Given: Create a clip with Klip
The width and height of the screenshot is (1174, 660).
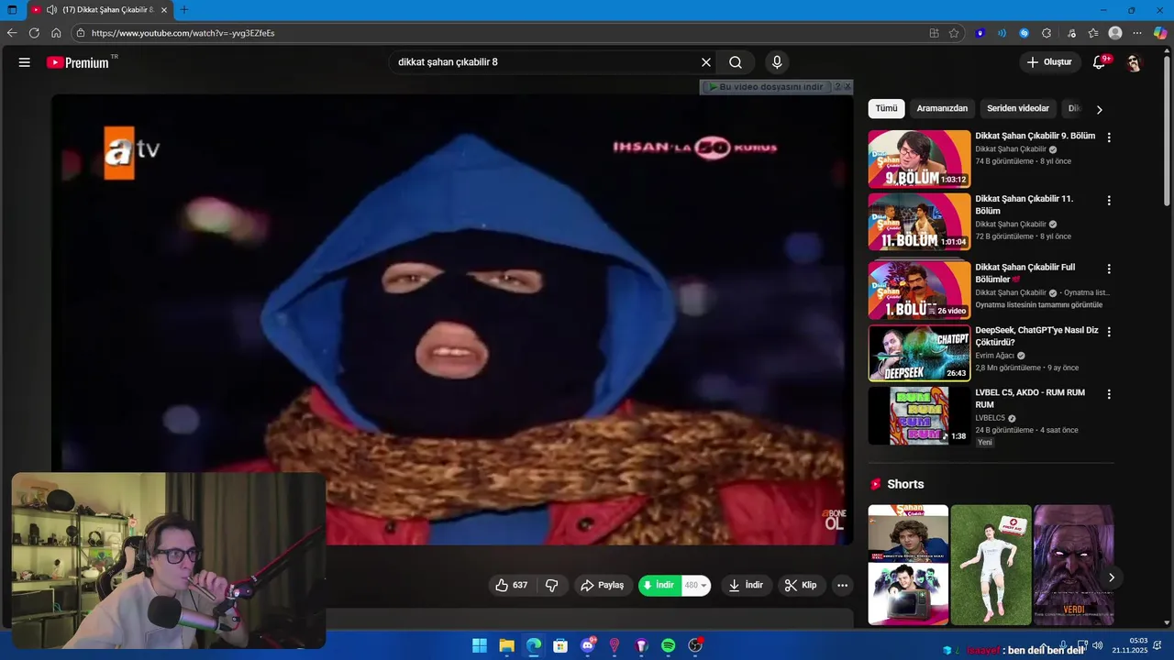Looking at the screenshot, I should [x=802, y=585].
